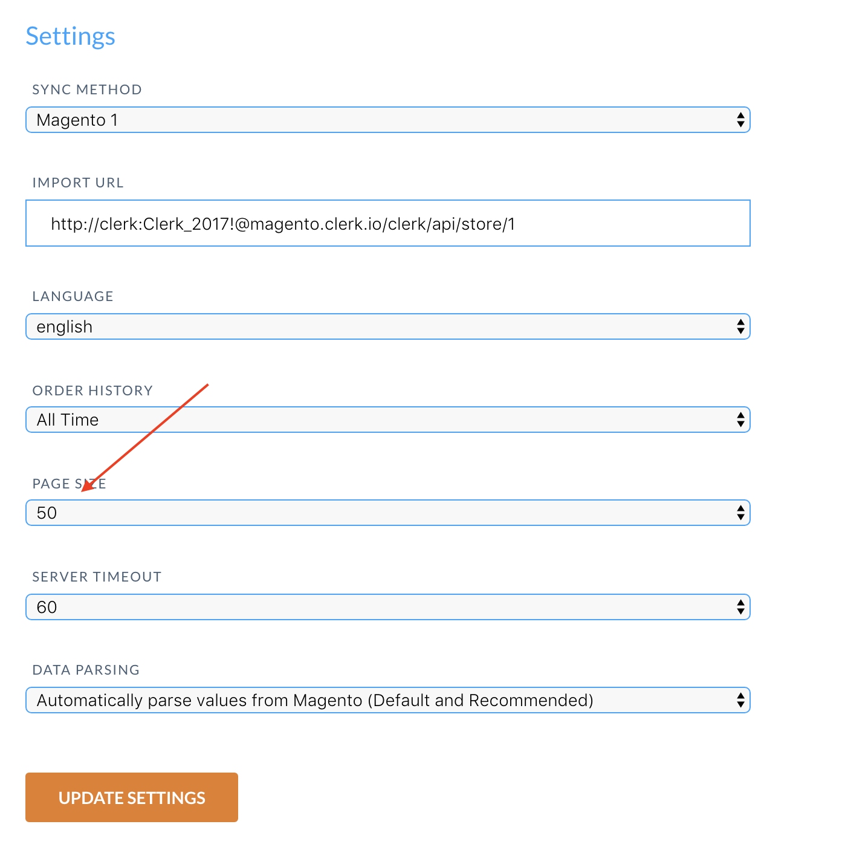Open the Page Size dropdown showing 50

tap(387, 513)
